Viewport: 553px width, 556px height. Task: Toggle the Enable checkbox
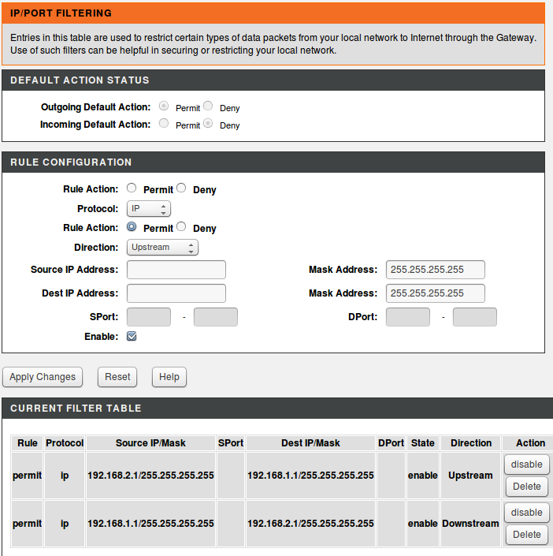[132, 336]
